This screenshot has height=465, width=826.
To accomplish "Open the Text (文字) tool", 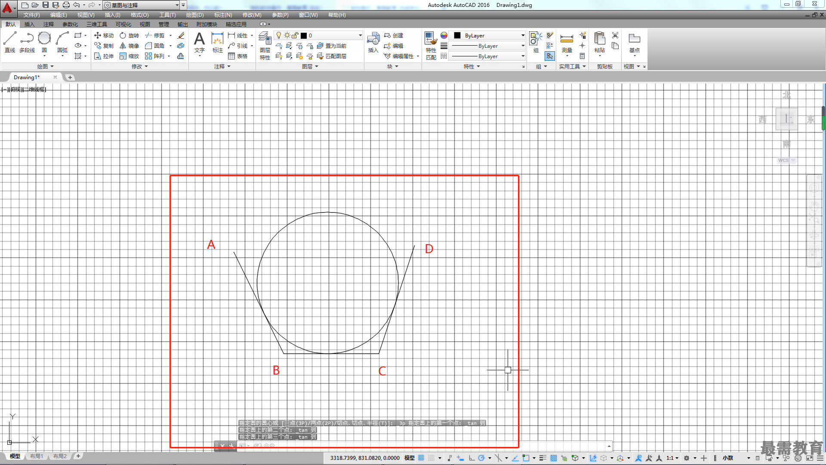I will click(199, 42).
